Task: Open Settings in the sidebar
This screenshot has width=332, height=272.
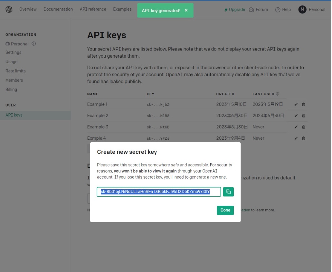Action: click(x=13, y=52)
